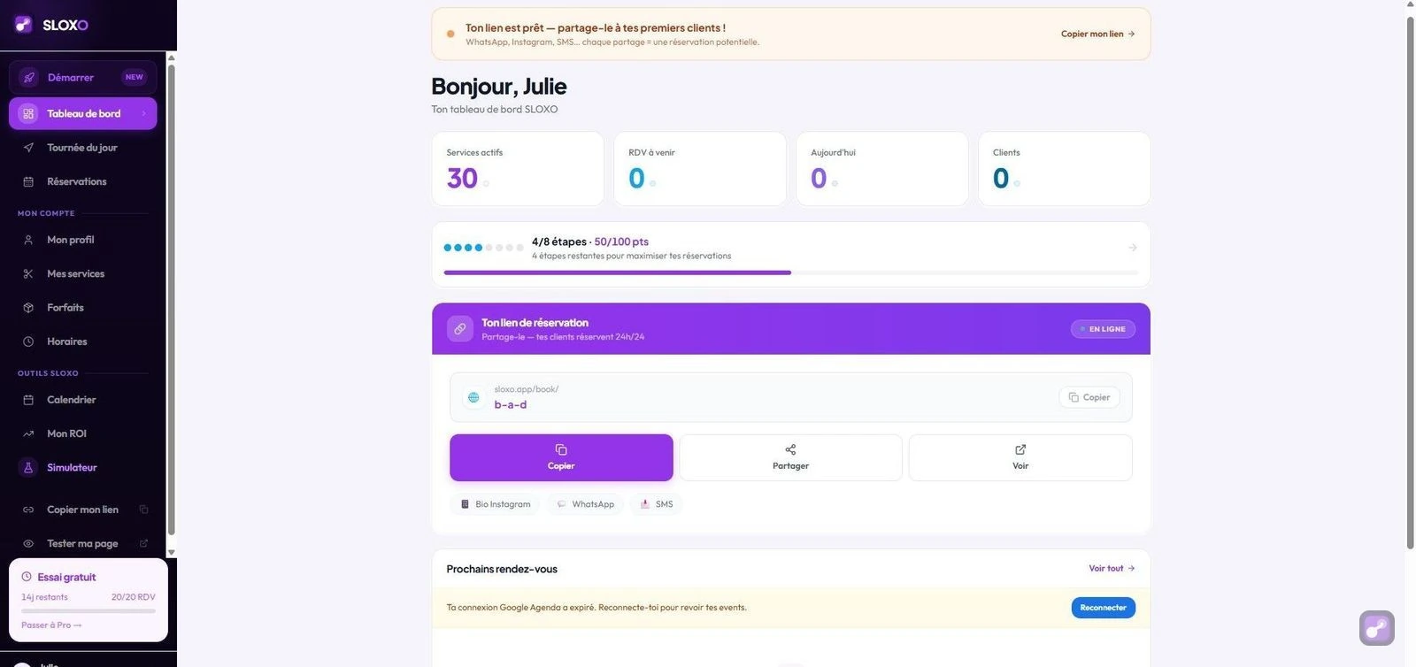Click the eye icon beside Tester ma page

click(28, 543)
